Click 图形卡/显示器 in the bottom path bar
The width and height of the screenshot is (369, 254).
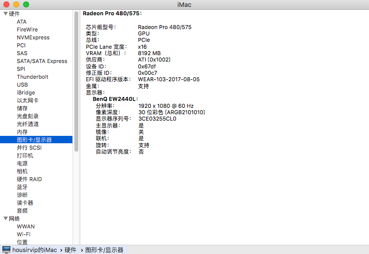click(104, 250)
